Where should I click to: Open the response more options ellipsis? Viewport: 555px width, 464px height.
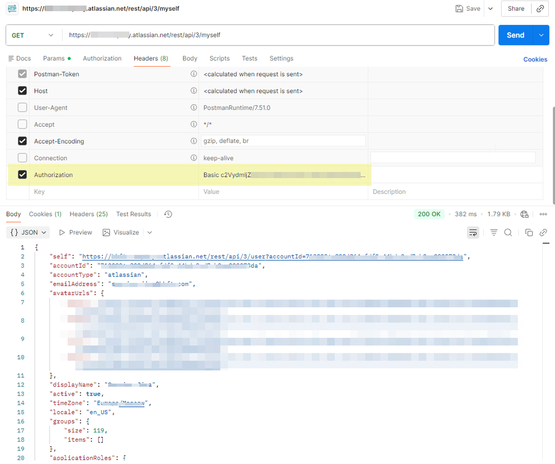[x=543, y=214]
